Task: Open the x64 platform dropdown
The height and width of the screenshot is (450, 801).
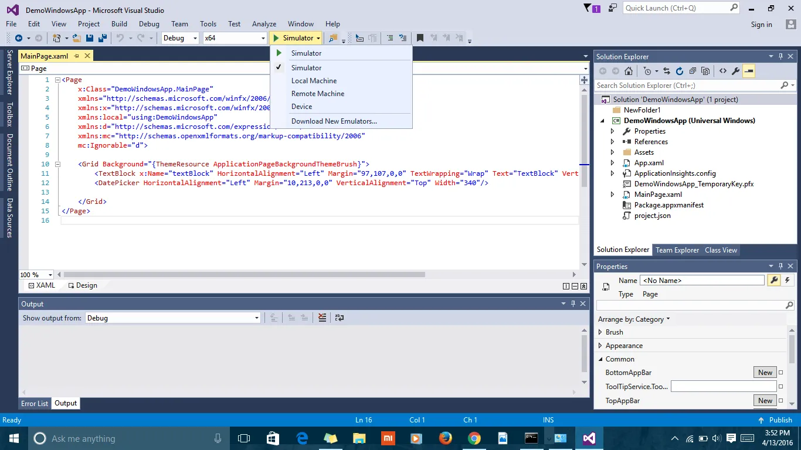Action: [235, 38]
